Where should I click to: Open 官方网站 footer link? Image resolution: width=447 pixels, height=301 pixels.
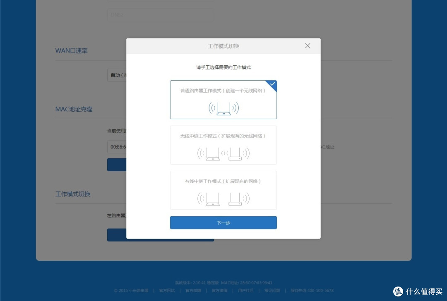tap(167, 291)
